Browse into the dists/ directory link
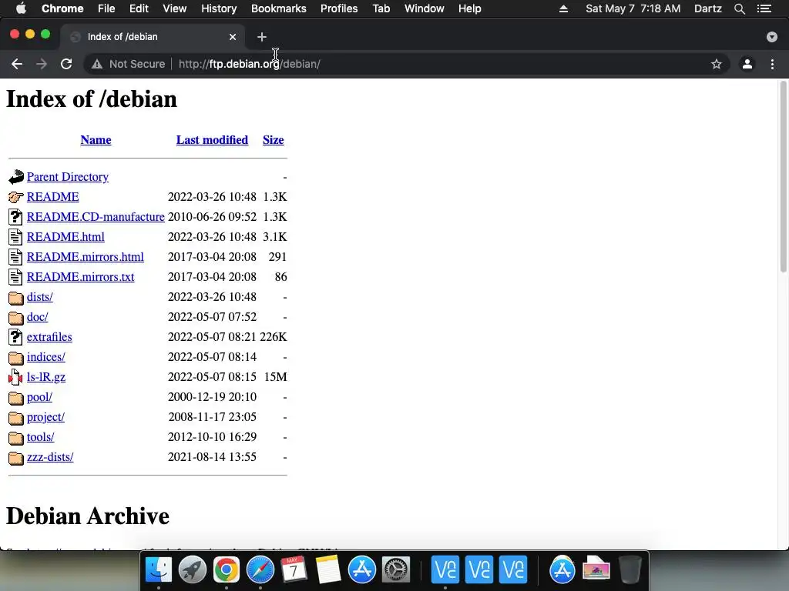 [40, 297]
